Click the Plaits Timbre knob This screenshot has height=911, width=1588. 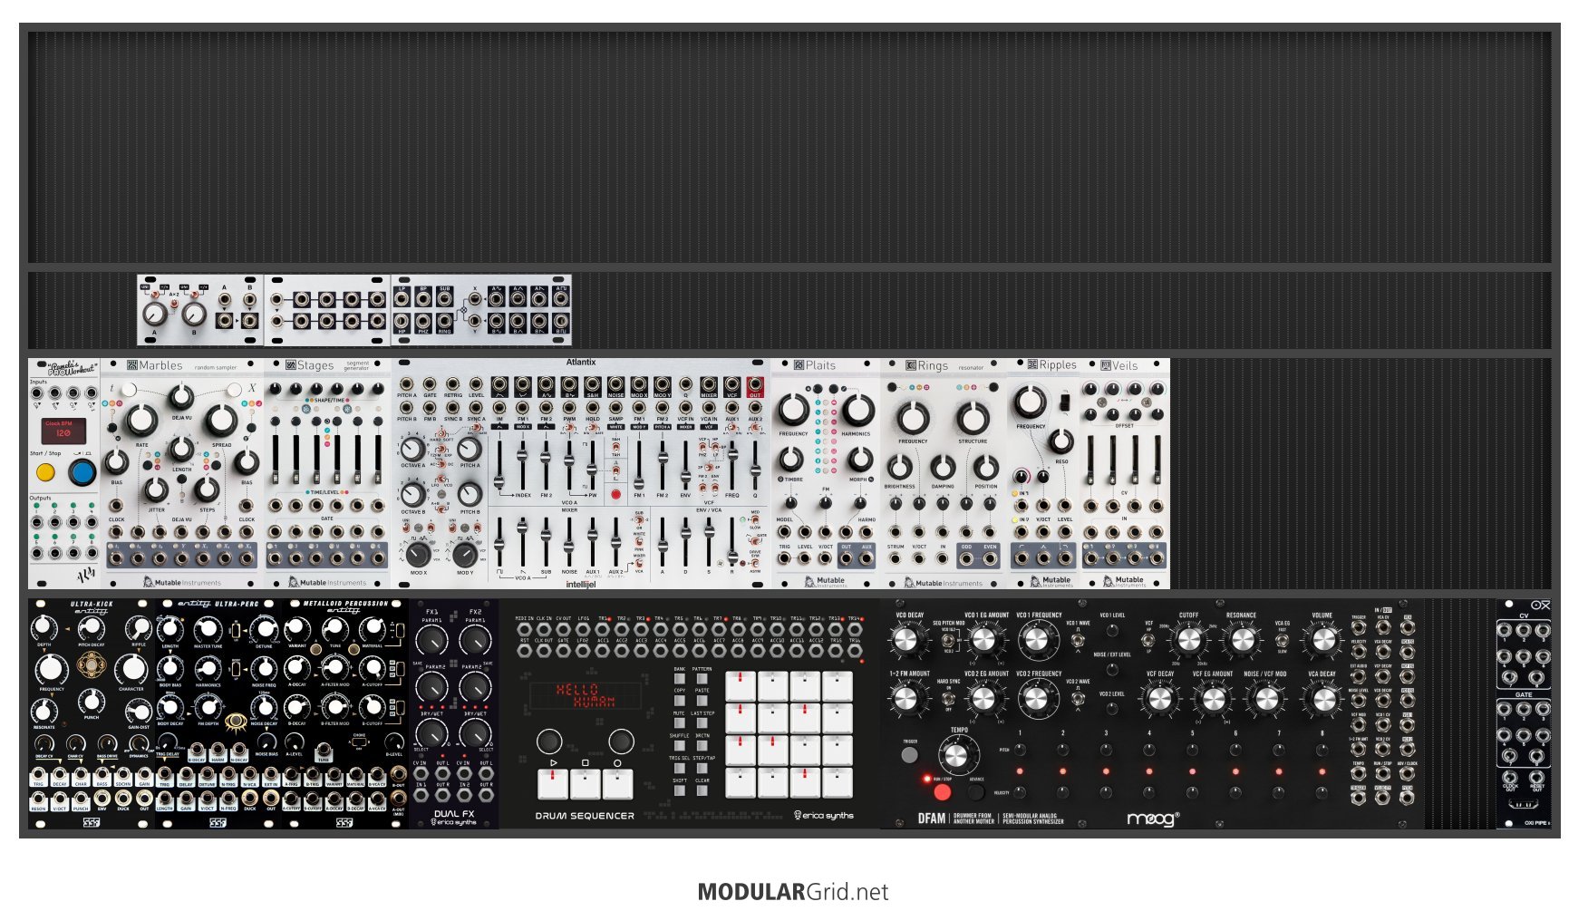pyautogui.click(x=792, y=459)
